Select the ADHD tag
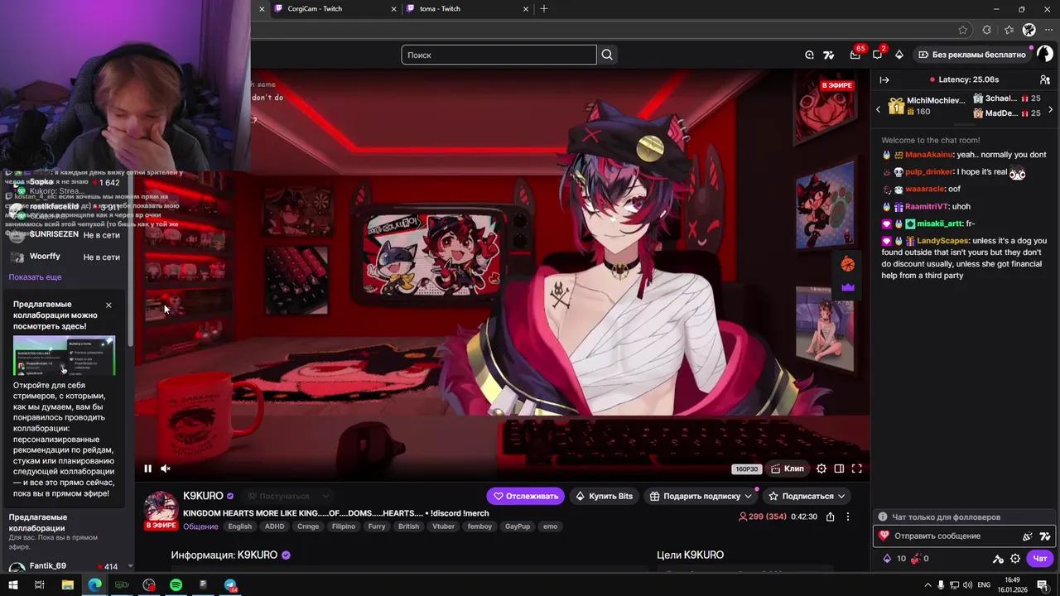Viewport: 1060px width, 596px height. [274, 526]
